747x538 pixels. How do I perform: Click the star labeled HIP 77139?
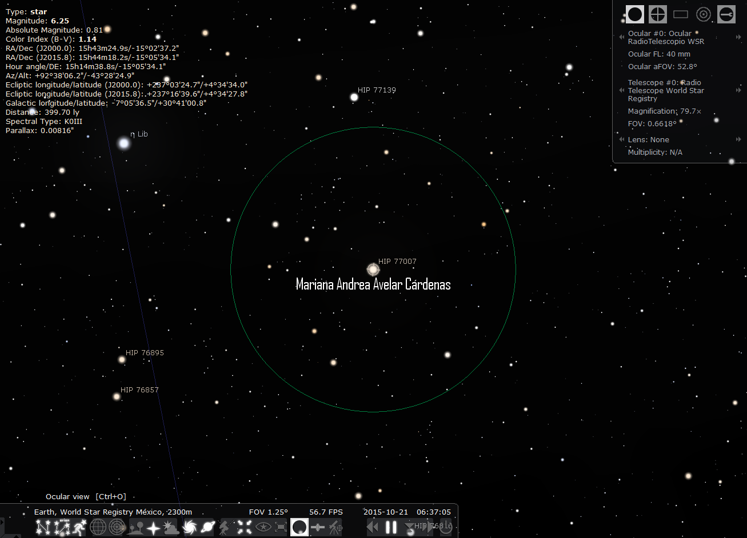pyautogui.click(x=354, y=97)
